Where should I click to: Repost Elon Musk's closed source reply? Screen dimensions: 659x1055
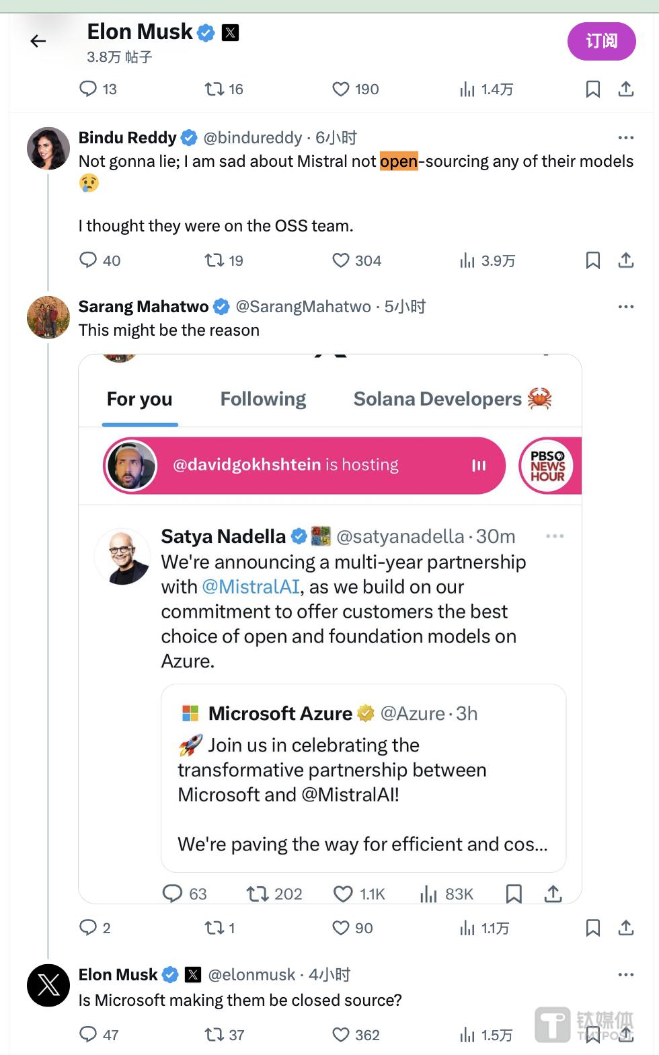(215, 1034)
